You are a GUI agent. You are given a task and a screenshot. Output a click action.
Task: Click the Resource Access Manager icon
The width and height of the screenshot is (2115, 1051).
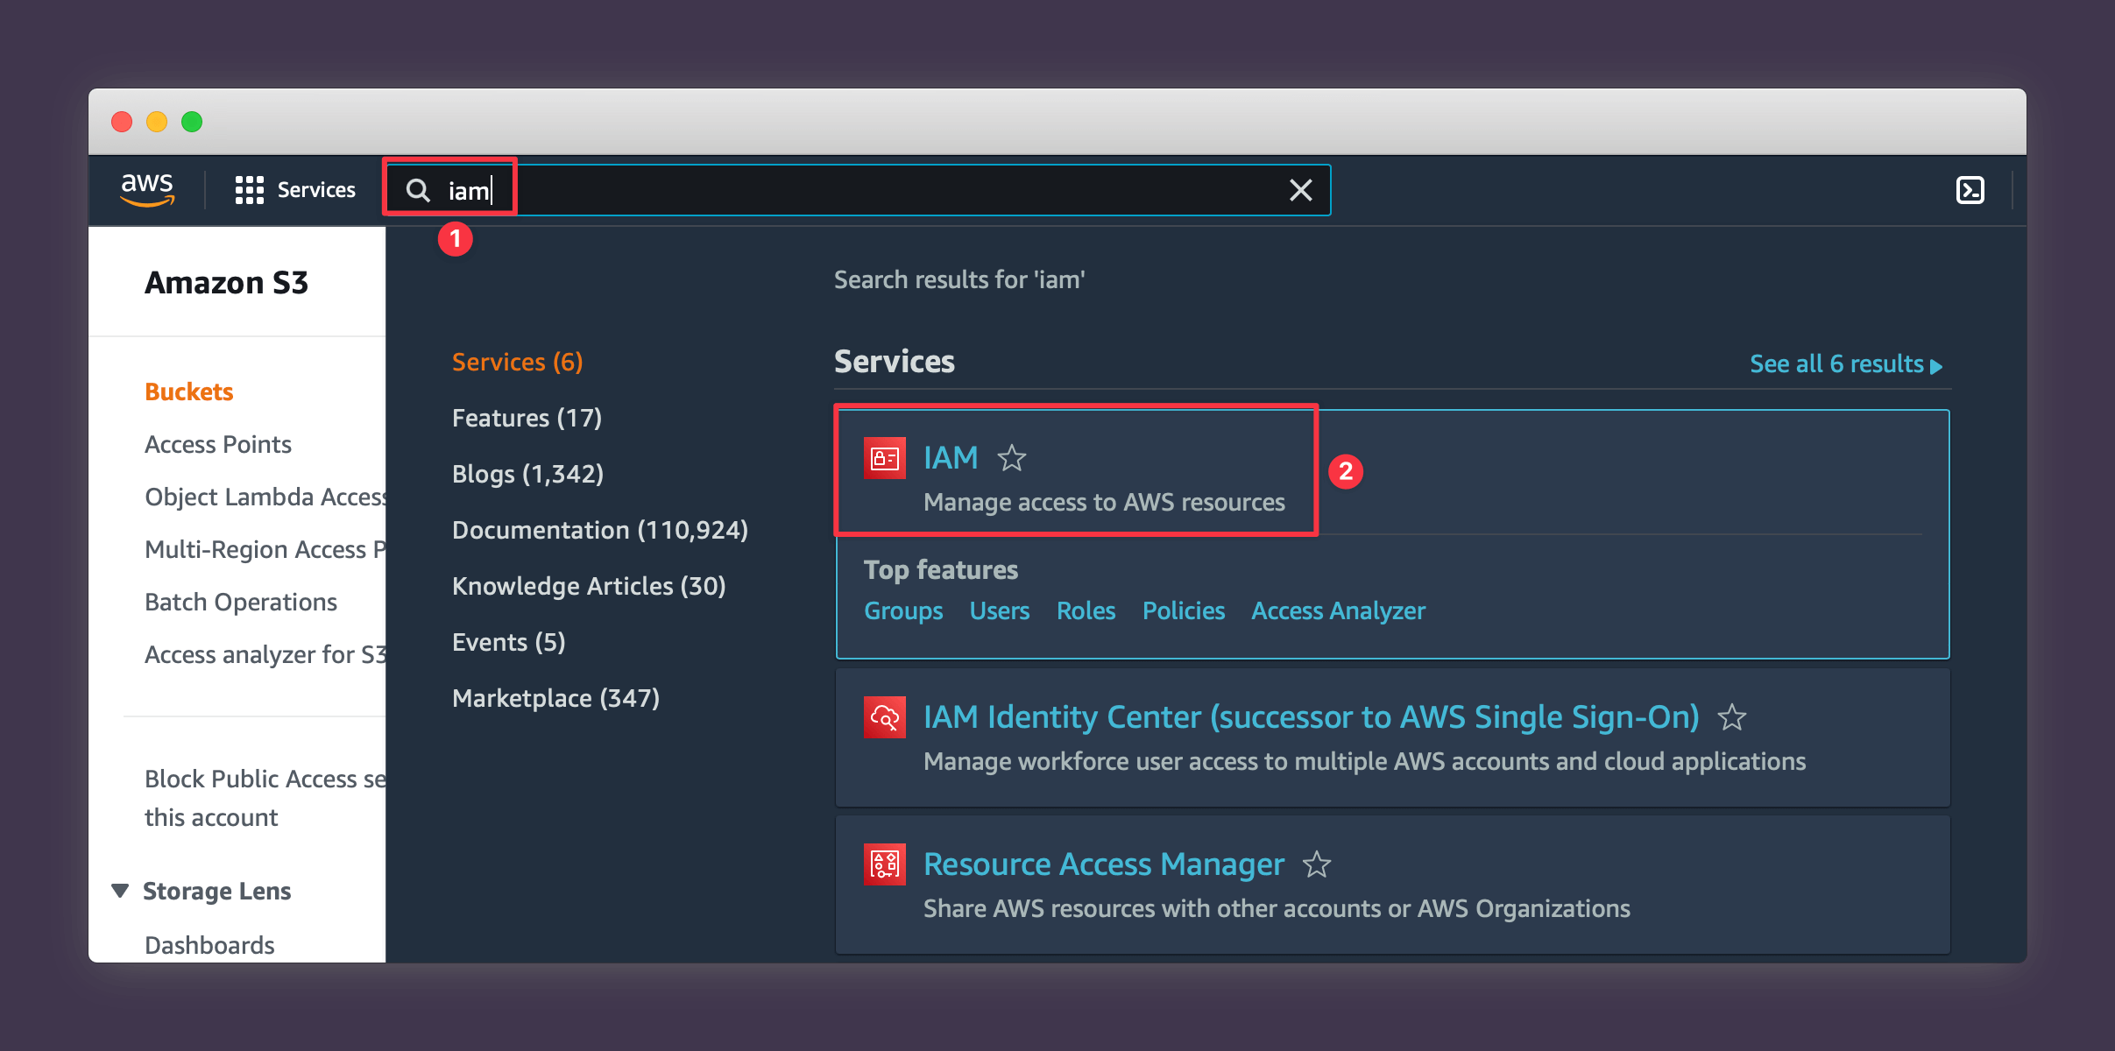click(x=884, y=864)
